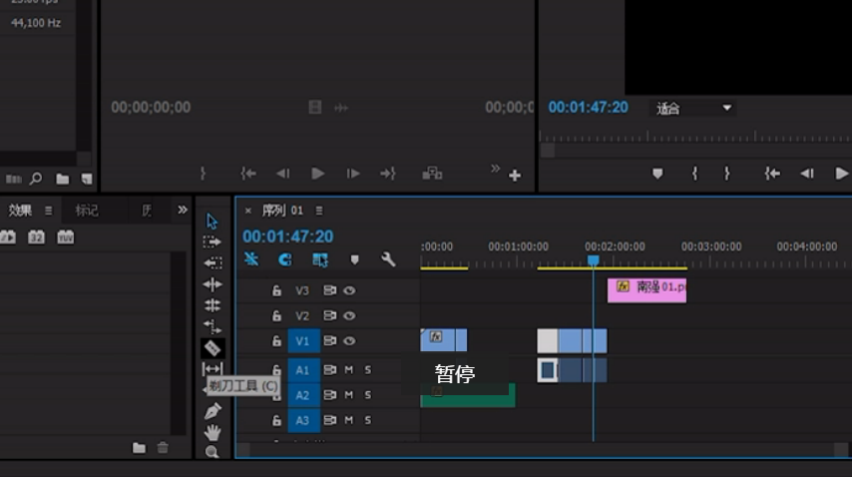The image size is (852, 477).
Task: Open source monitor button editor plus
Action: pyautogui.click(x=515, y=176)
